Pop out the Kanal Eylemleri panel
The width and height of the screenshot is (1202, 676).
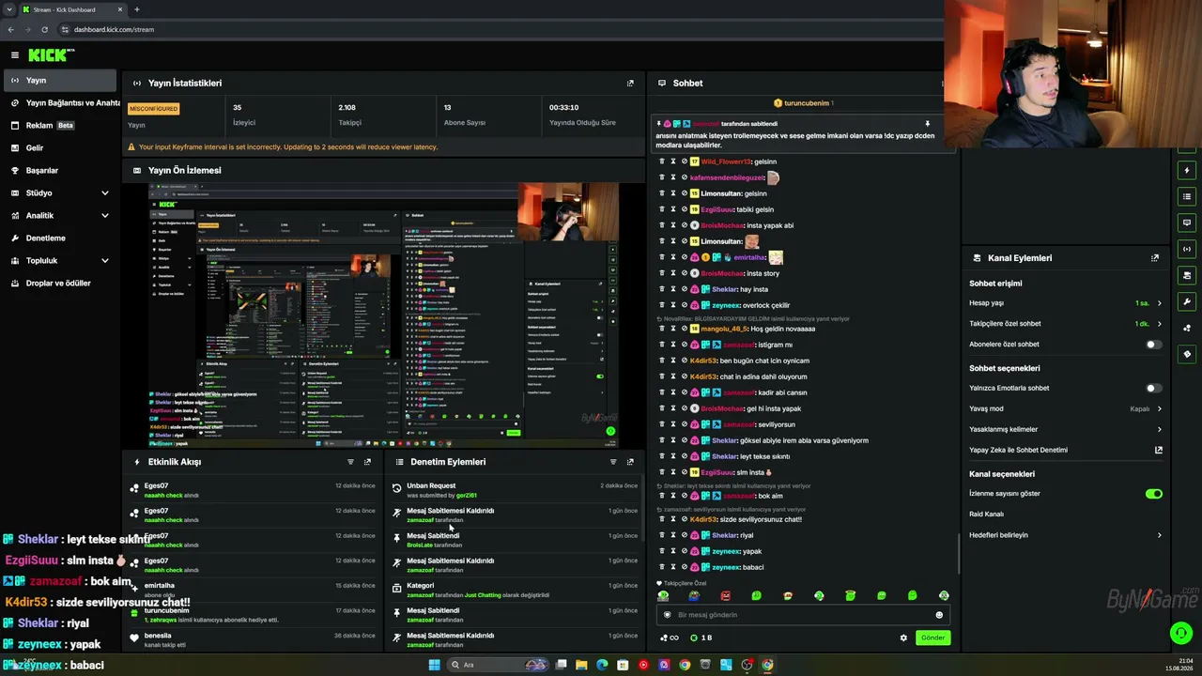pos(1155,258)
